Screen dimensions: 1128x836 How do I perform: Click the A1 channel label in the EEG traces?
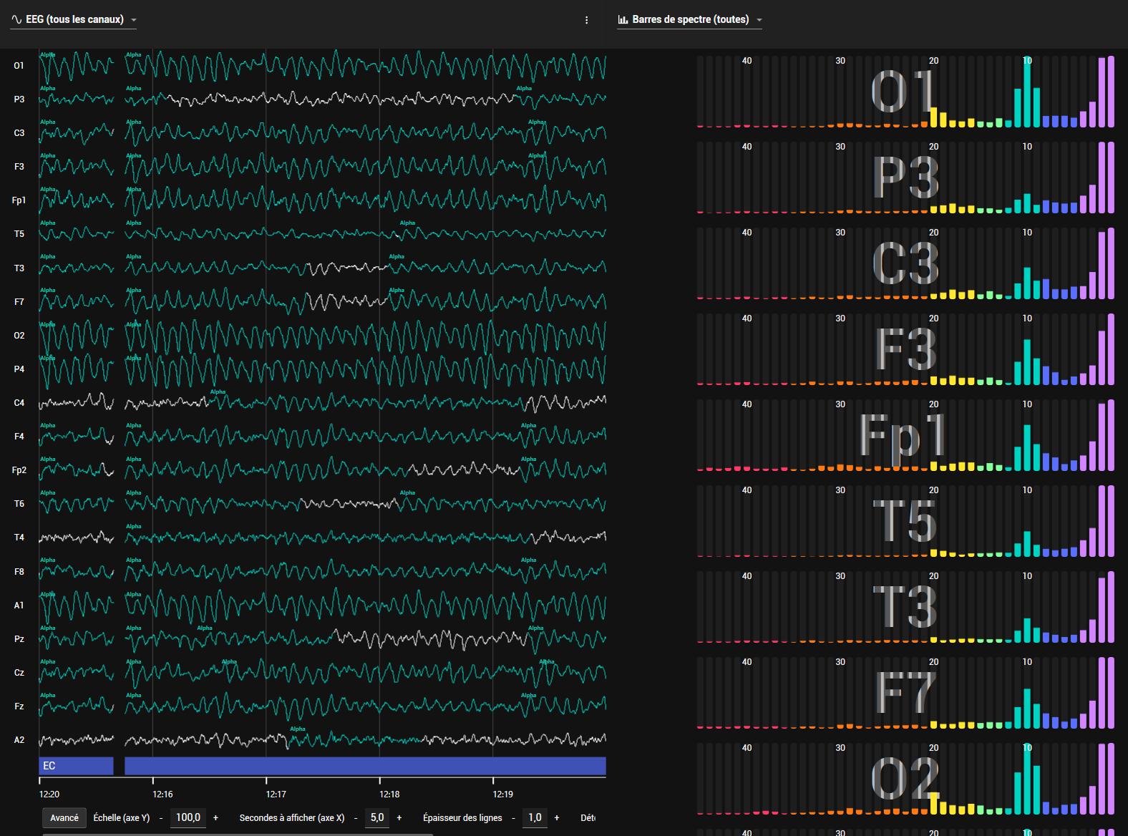coord(19,606)
